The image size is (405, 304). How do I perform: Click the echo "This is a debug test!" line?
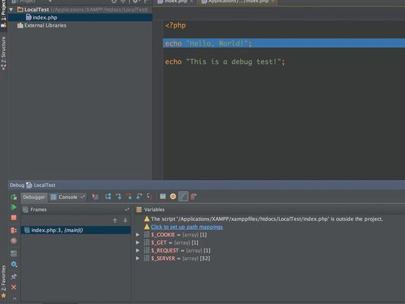click(225, 62)
